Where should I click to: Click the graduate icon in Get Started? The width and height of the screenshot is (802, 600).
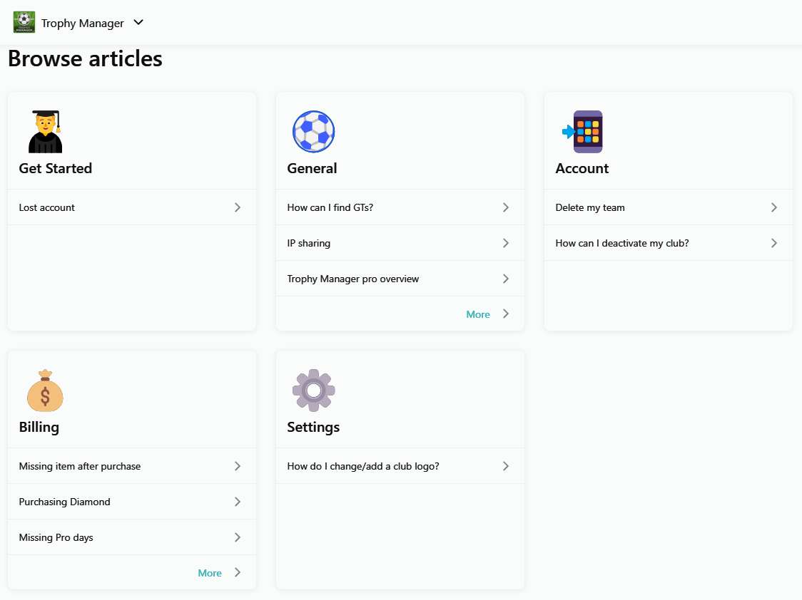(x=45, y=132)
